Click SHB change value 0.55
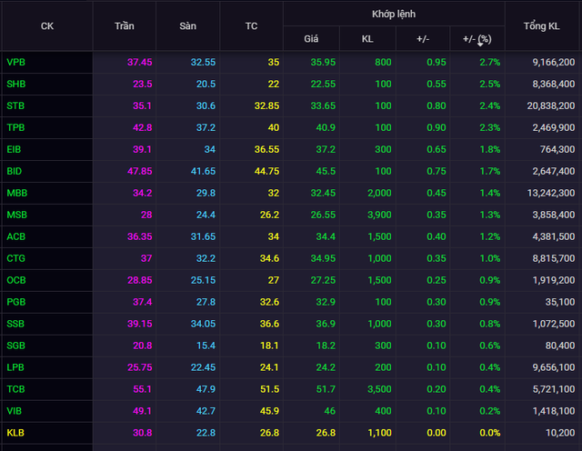The image size is (582, 451). point(436,84)
